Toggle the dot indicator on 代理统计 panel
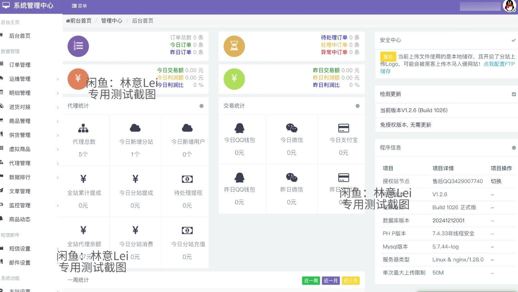This screenshot has height=292, width=518. point(201,106)
